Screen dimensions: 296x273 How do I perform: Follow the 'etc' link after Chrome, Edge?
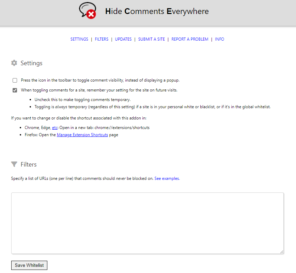55,128
